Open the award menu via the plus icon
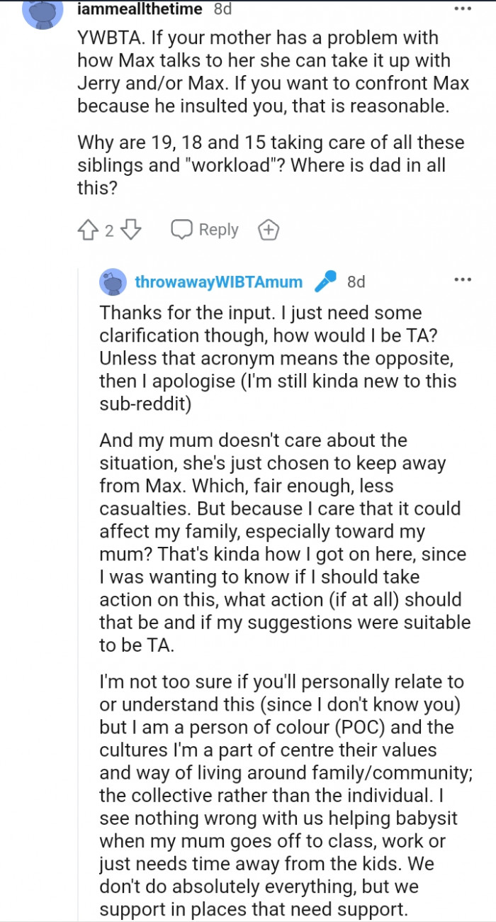This screenshot has width=496, height=922. pos(268,229)
